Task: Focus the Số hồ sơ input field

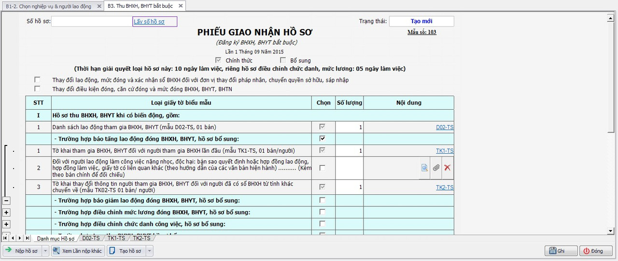Action: tap(92, 21)
